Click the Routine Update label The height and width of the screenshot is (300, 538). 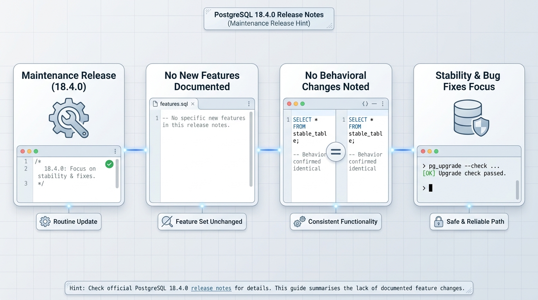pyautogui.click(x=69, y=221)
